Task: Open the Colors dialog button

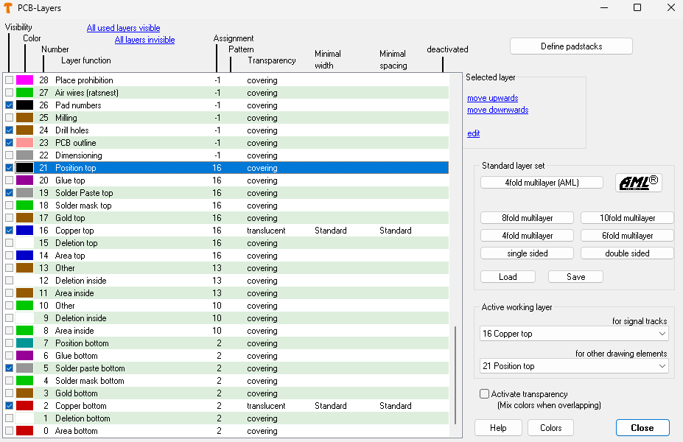Action: (550, 428)
